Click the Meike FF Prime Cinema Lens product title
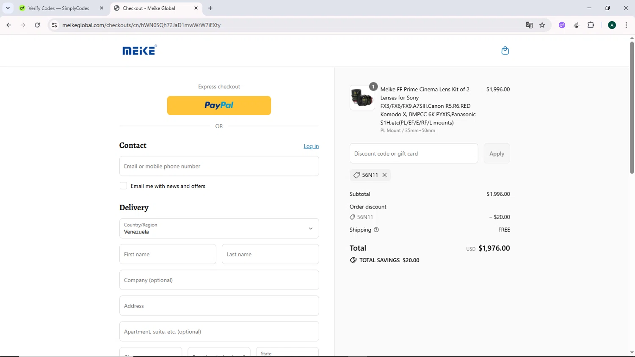Viewport: 635px width, 357px height. pyautogui.click(x=428, y=106)
